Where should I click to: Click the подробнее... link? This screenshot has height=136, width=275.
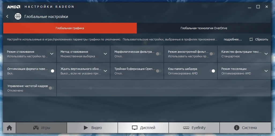[233, 39]
